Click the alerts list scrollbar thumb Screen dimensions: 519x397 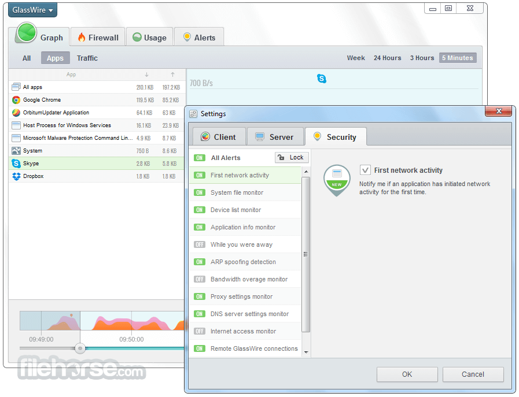click(x=306, y=254)
